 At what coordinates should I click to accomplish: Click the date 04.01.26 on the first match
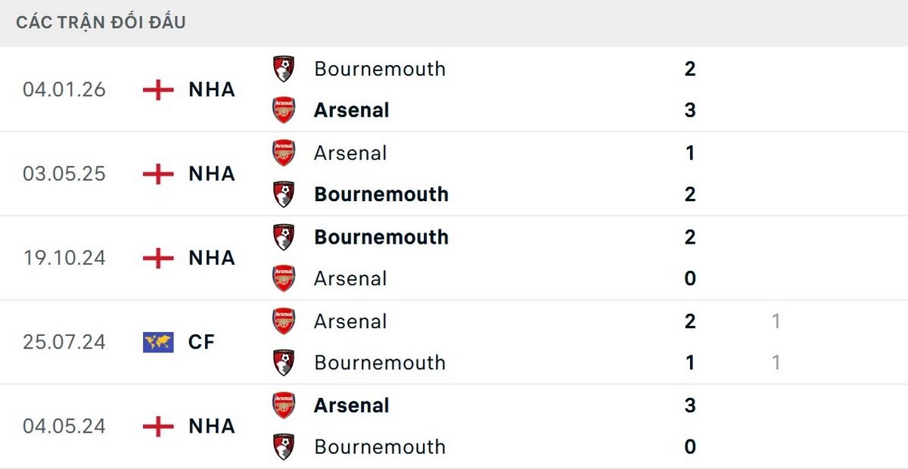tap(64, 89)
